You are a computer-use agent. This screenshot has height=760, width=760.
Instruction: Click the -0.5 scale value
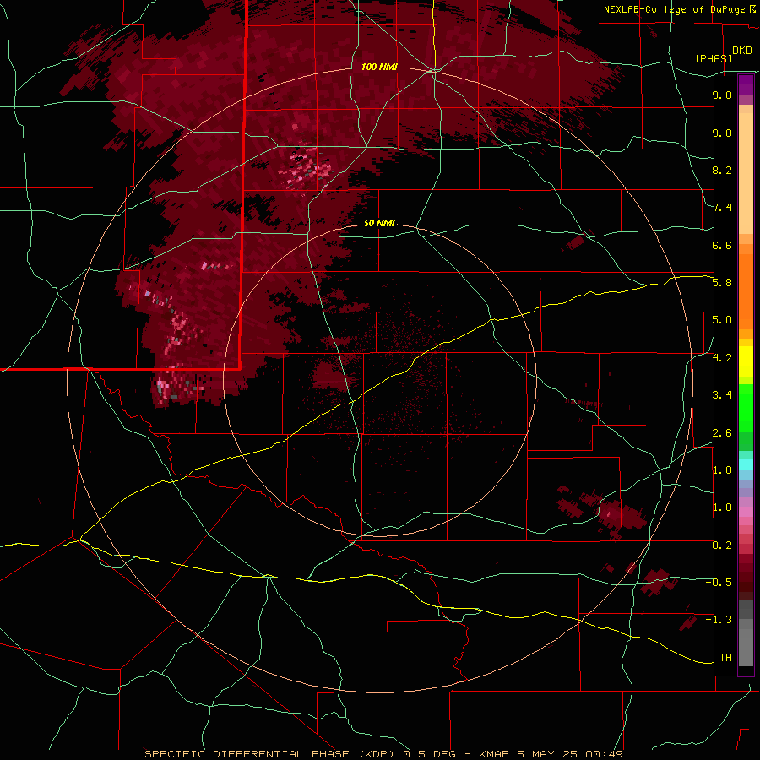coord(719,582)
